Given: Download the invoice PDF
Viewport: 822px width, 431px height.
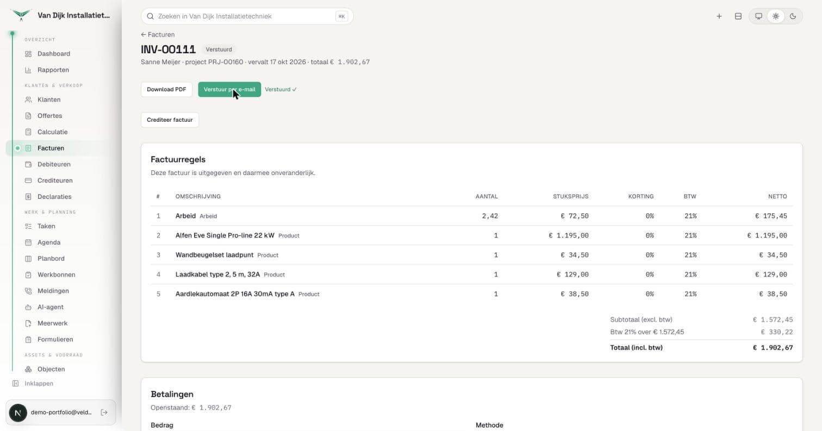Looking at the screenshot, I should pyautogui.click(x=166, y=90).
